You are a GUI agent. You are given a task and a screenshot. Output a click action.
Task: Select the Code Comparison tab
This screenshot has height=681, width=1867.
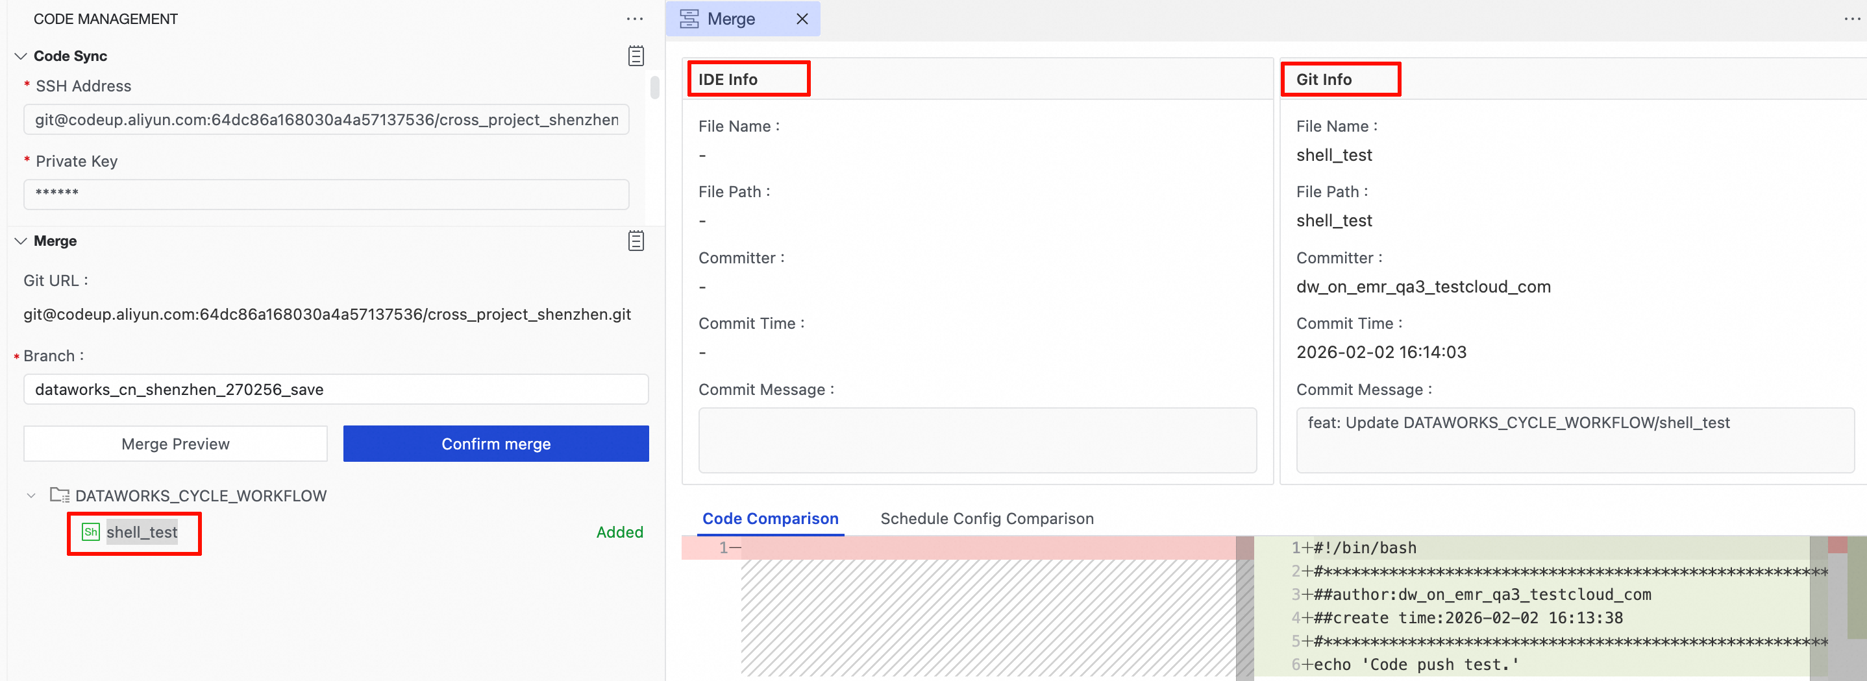click(770, 519)
